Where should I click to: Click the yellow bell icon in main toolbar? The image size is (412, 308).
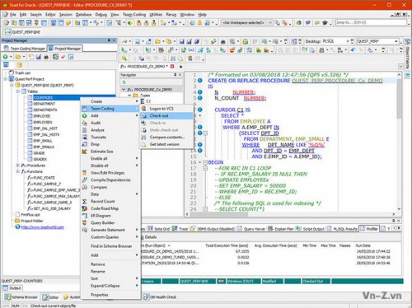[x=199, y=23]
